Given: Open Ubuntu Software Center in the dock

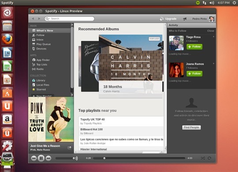Looking at the screenshot, I should point(7,92).
